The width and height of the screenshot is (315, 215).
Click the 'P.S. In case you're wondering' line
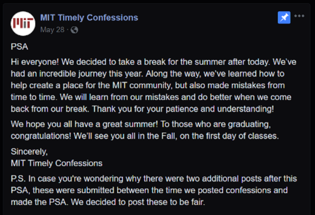click(154, 178)
